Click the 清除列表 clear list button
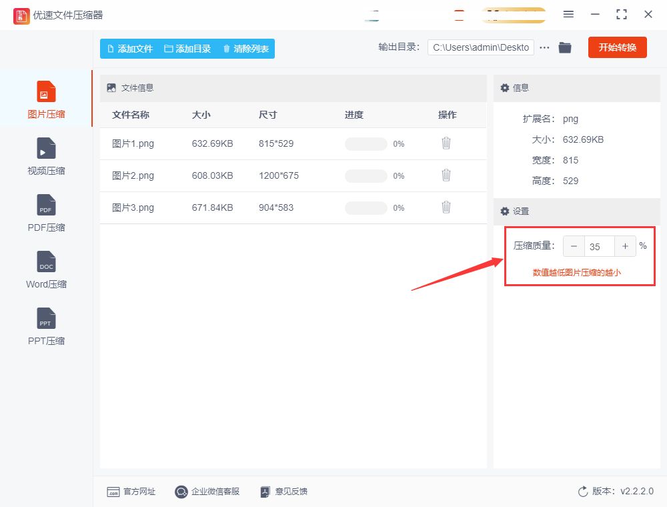Image resolution: width=667 pixels, height=507 pixels. tap(246, 49)
